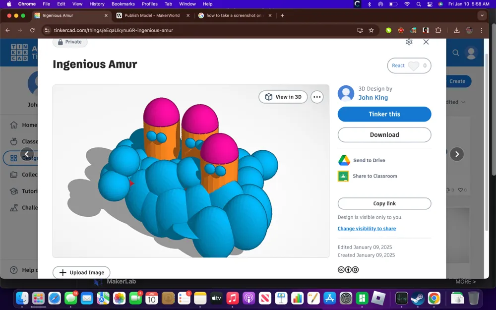Go to previous design arrow

coord(27,154)
